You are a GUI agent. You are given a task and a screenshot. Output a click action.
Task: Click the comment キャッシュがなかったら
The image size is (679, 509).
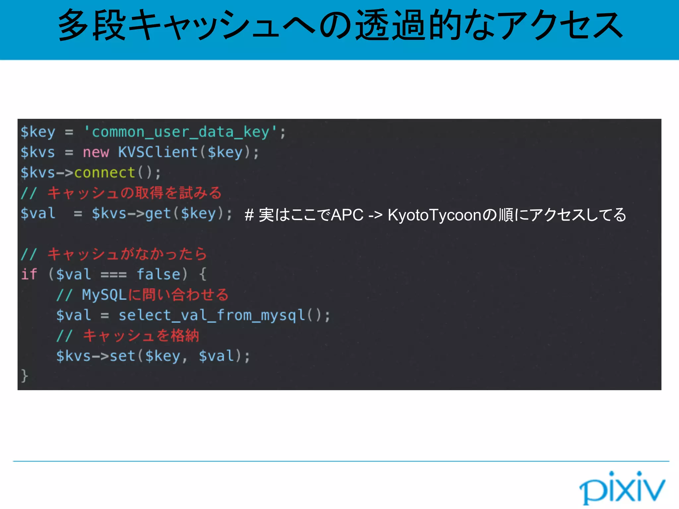tap(114, 254)
